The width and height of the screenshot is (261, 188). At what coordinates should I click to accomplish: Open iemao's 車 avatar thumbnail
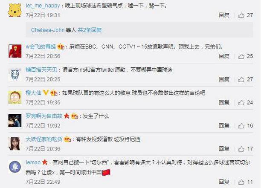click(x=15, y=167)
